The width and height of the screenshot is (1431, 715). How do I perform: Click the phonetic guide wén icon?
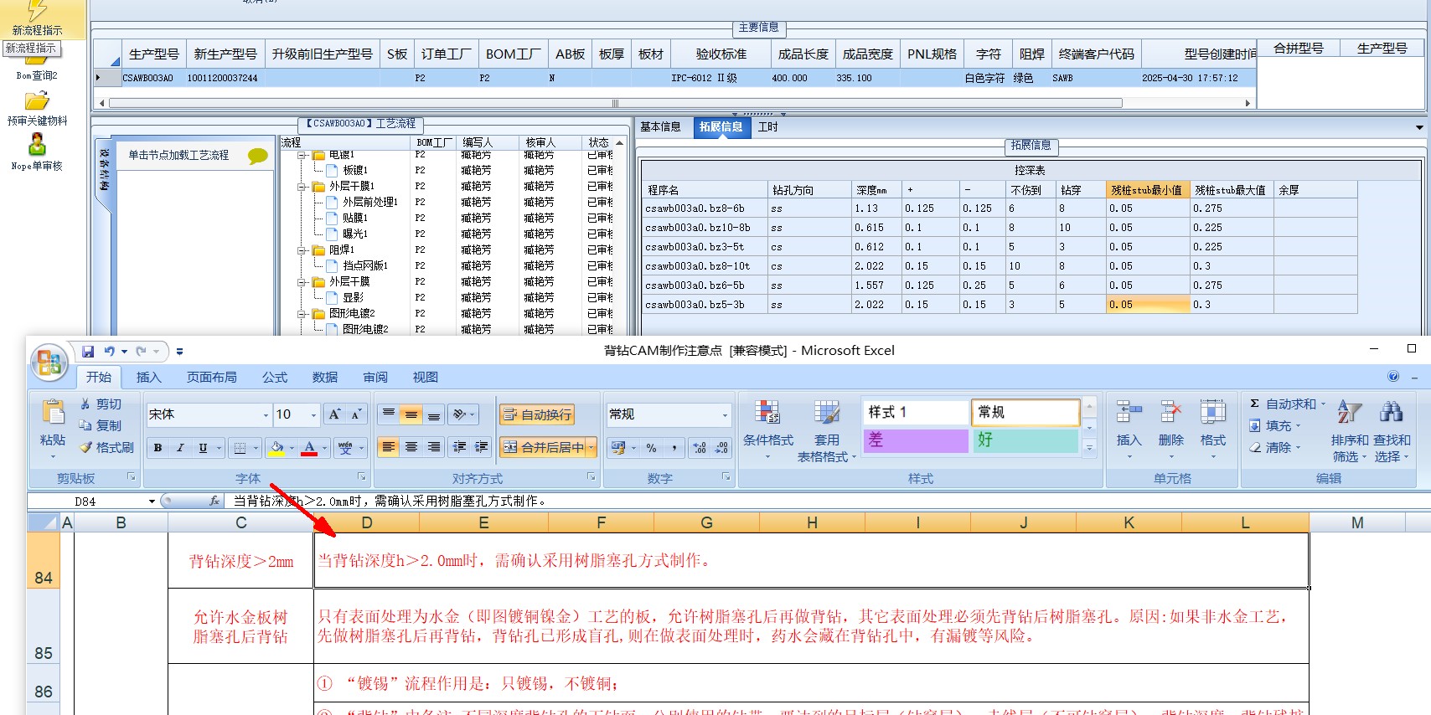coord(345,448)
